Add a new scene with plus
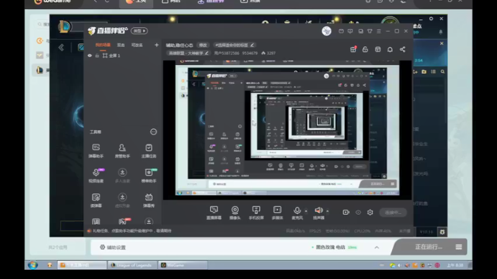Viewport: 497px width, 279px height. click(x=157, y=45)
